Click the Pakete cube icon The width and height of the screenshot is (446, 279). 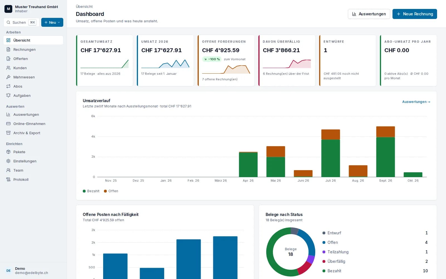[x=8, y=152]
